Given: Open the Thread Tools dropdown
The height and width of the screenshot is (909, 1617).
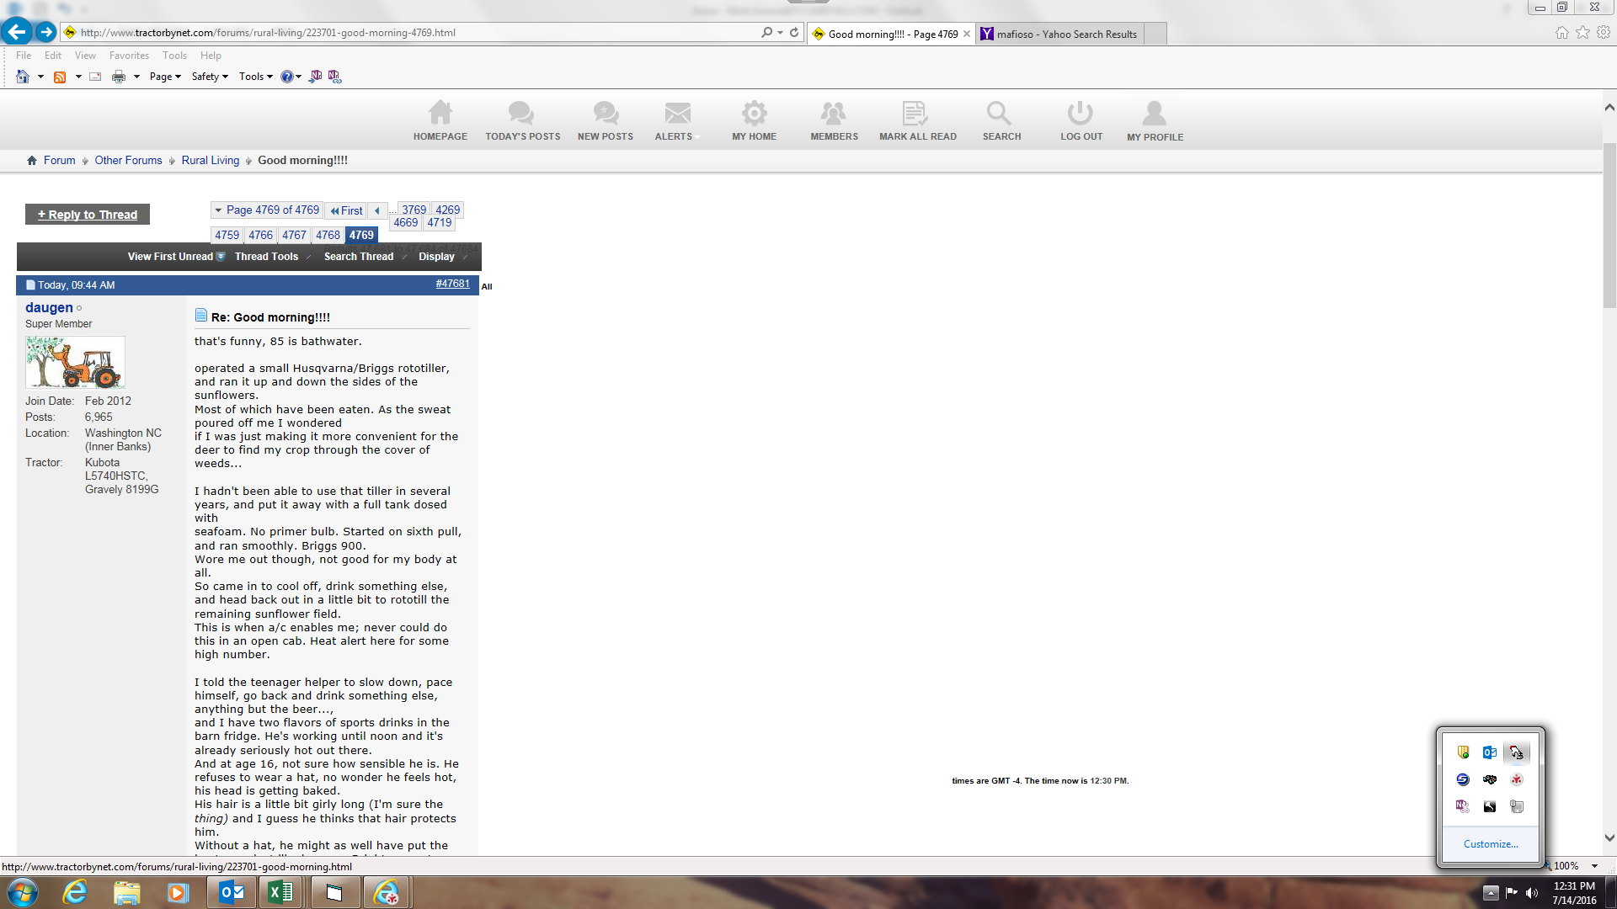Looking at the screenshot, I should point(266,257).
